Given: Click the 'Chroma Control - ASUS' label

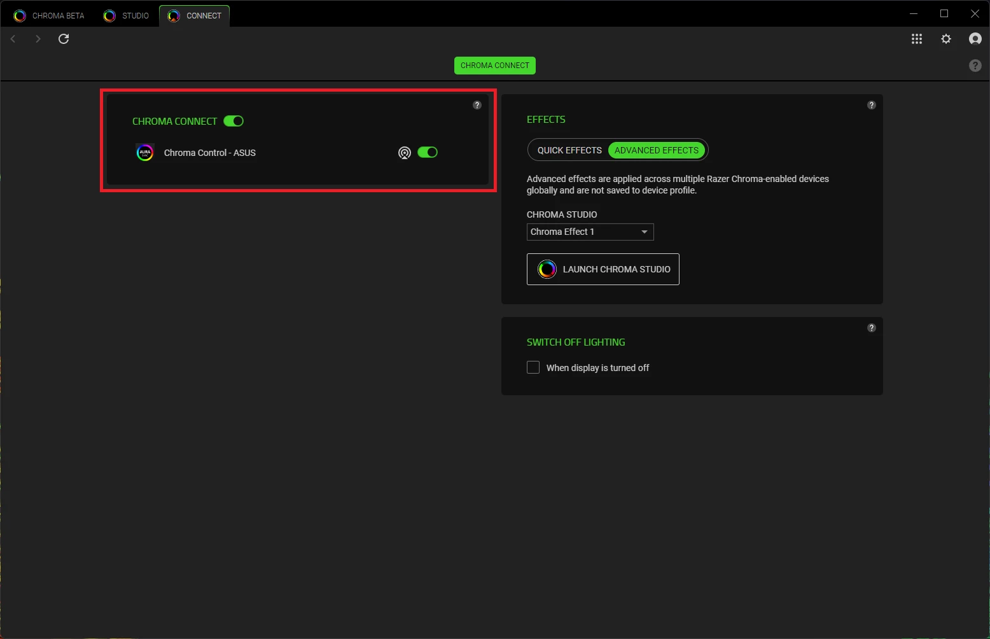Looking at the screenshot, I should click(x=210, y=153).
